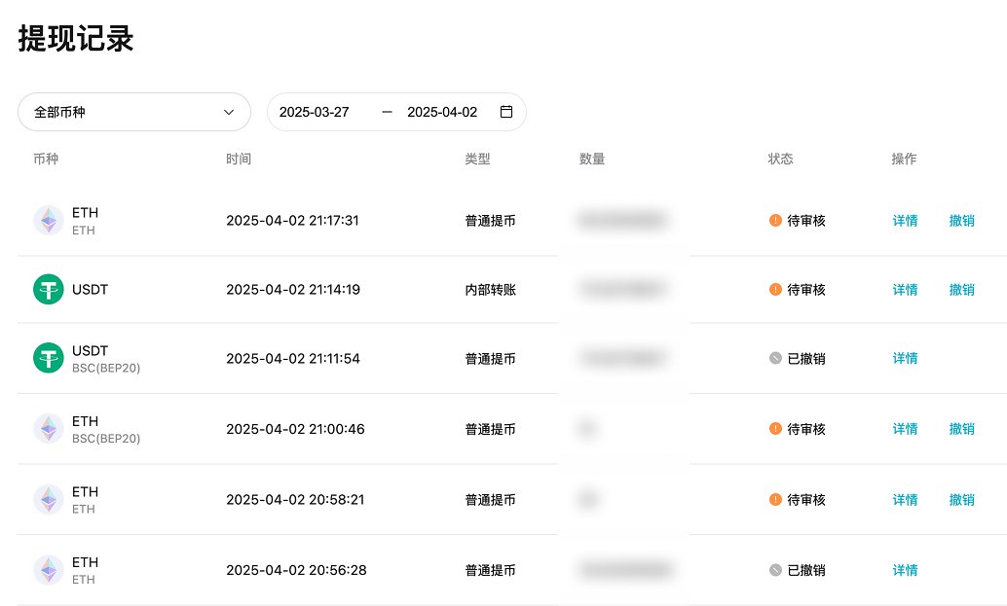Viewport: 1007px width, 606px height.
Task: Open the start date field showing 2025-03-27
Action: [315, 112]
